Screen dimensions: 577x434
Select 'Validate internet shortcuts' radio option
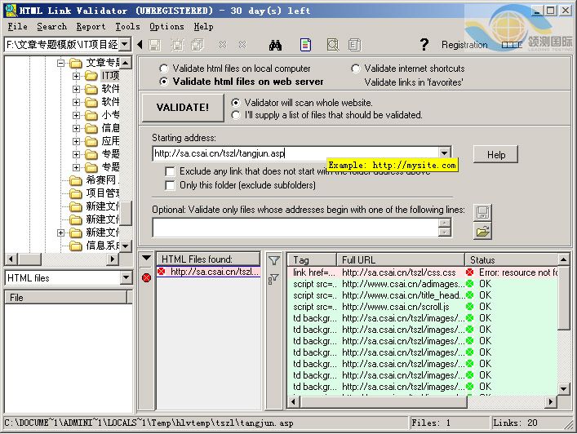[356, 69]
